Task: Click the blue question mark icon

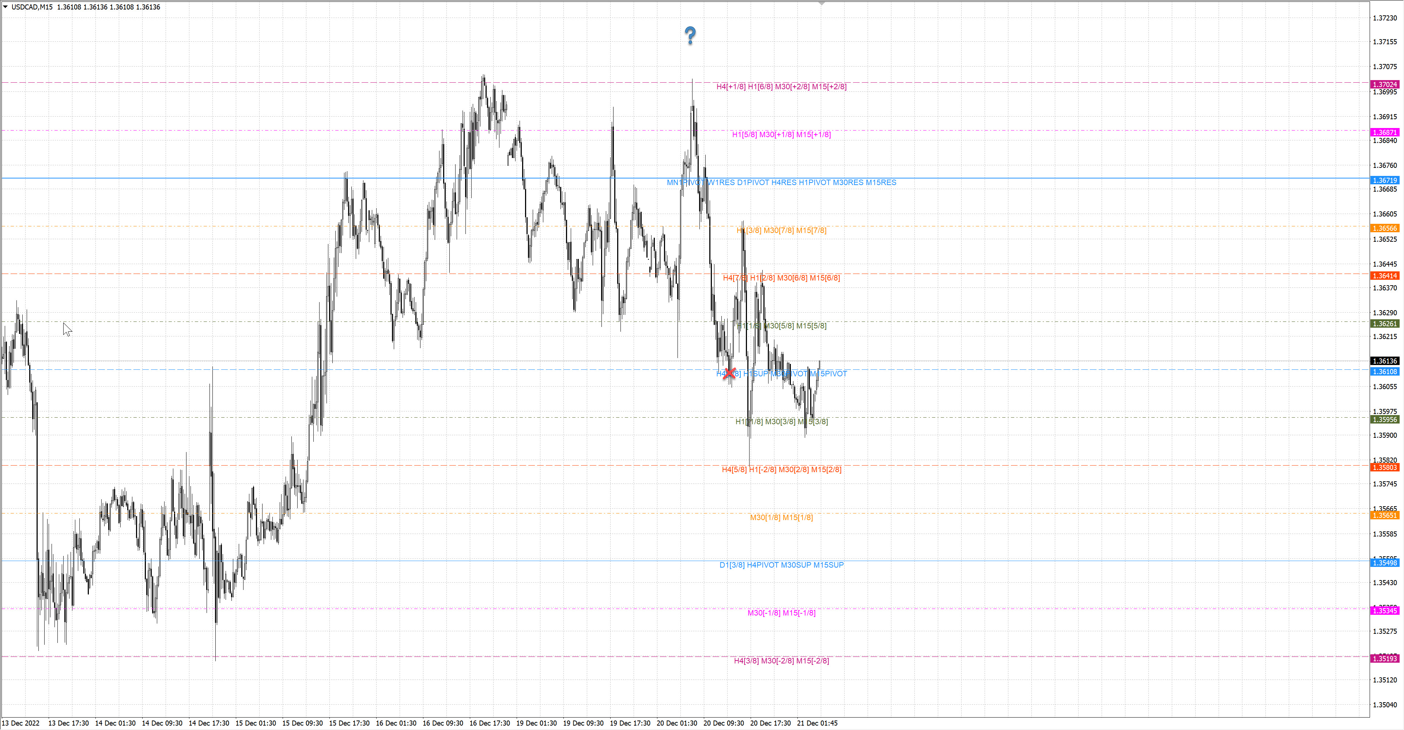Action: [x=690, y=35]
